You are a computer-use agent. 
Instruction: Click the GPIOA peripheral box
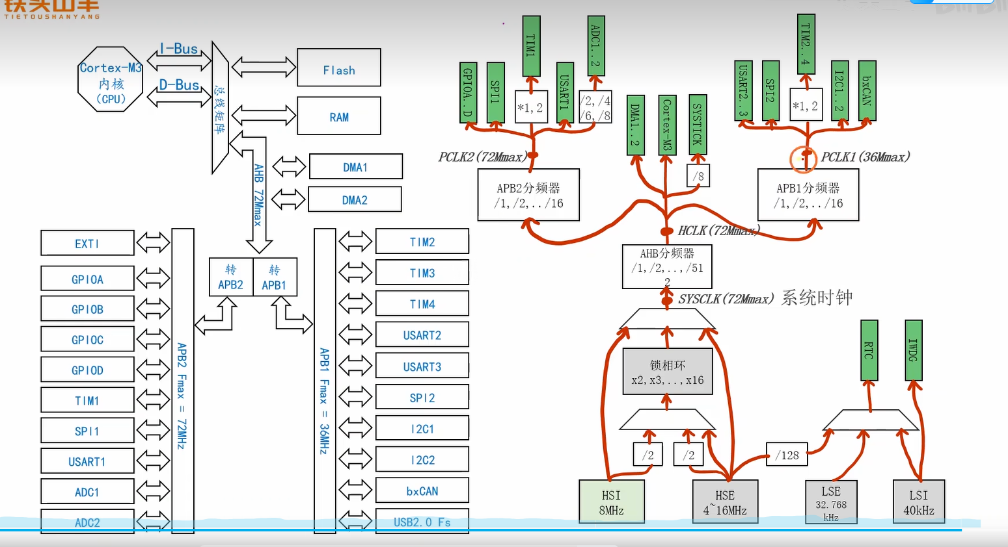pyautogui.click(x=87, y=278)
